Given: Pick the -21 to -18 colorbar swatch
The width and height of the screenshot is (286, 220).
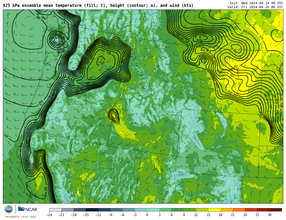Looking at the screenshot, I should point(68,210).
